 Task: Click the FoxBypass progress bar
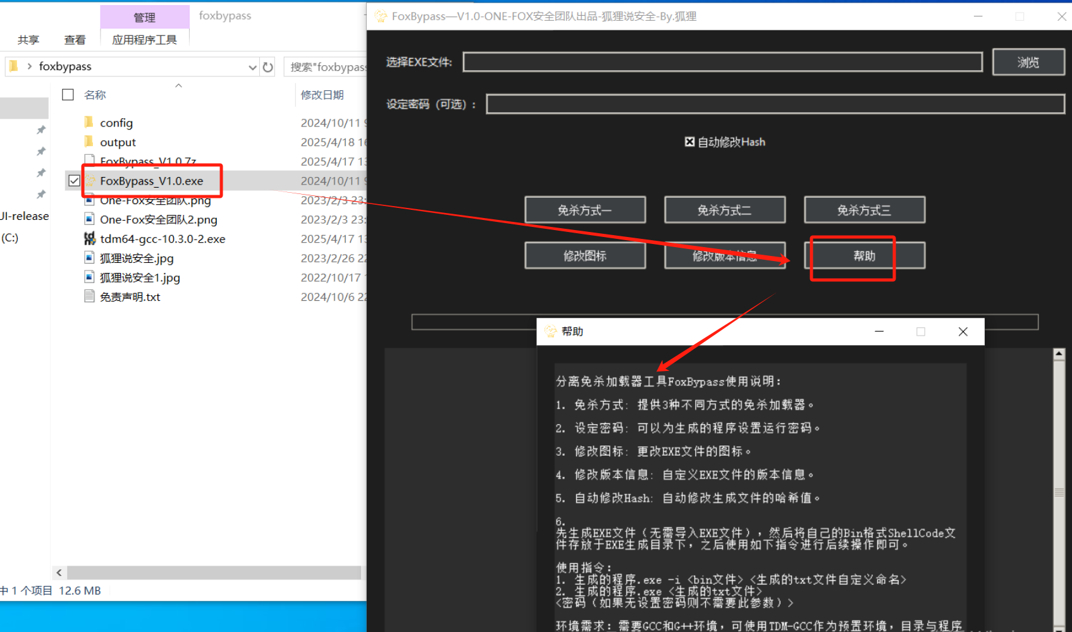[x=725, y=322]
